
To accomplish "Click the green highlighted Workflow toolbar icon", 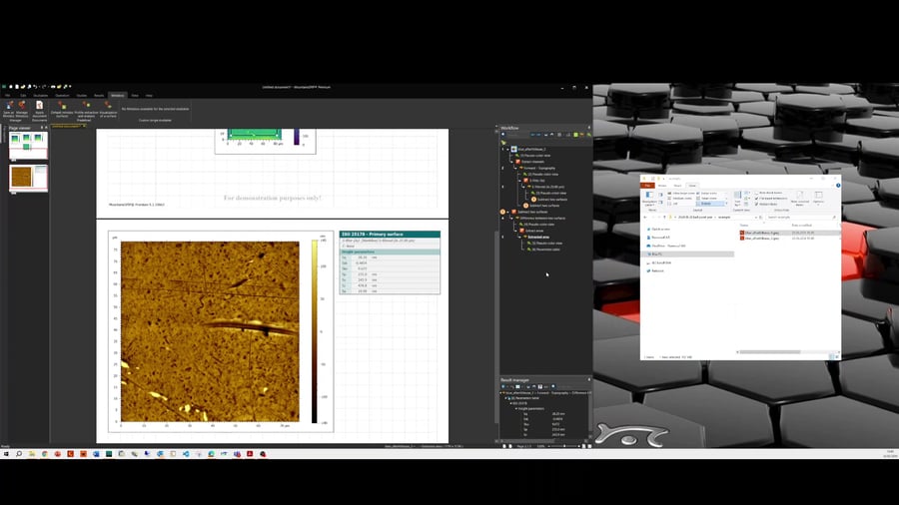I will 575,135.
